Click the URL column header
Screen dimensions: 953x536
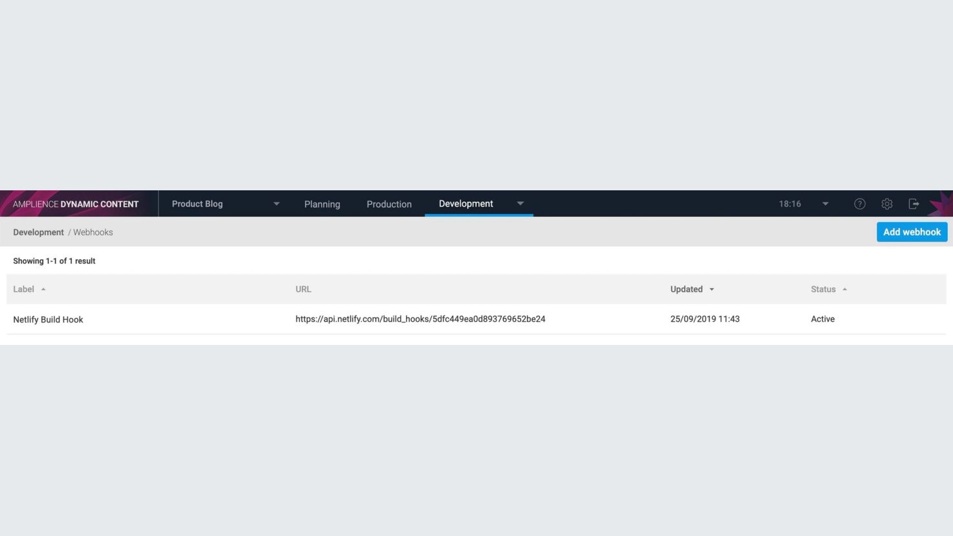pos(303,289)
